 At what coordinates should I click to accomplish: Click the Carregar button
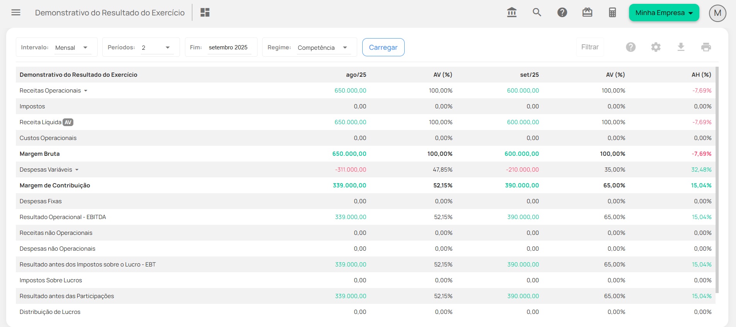coord(383,47)
